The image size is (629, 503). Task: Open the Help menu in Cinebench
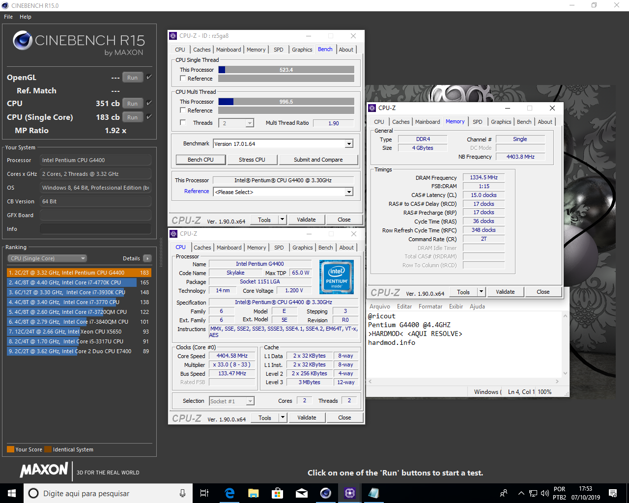26,17
